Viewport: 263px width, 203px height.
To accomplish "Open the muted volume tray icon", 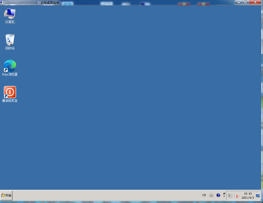I will [236, 196].
